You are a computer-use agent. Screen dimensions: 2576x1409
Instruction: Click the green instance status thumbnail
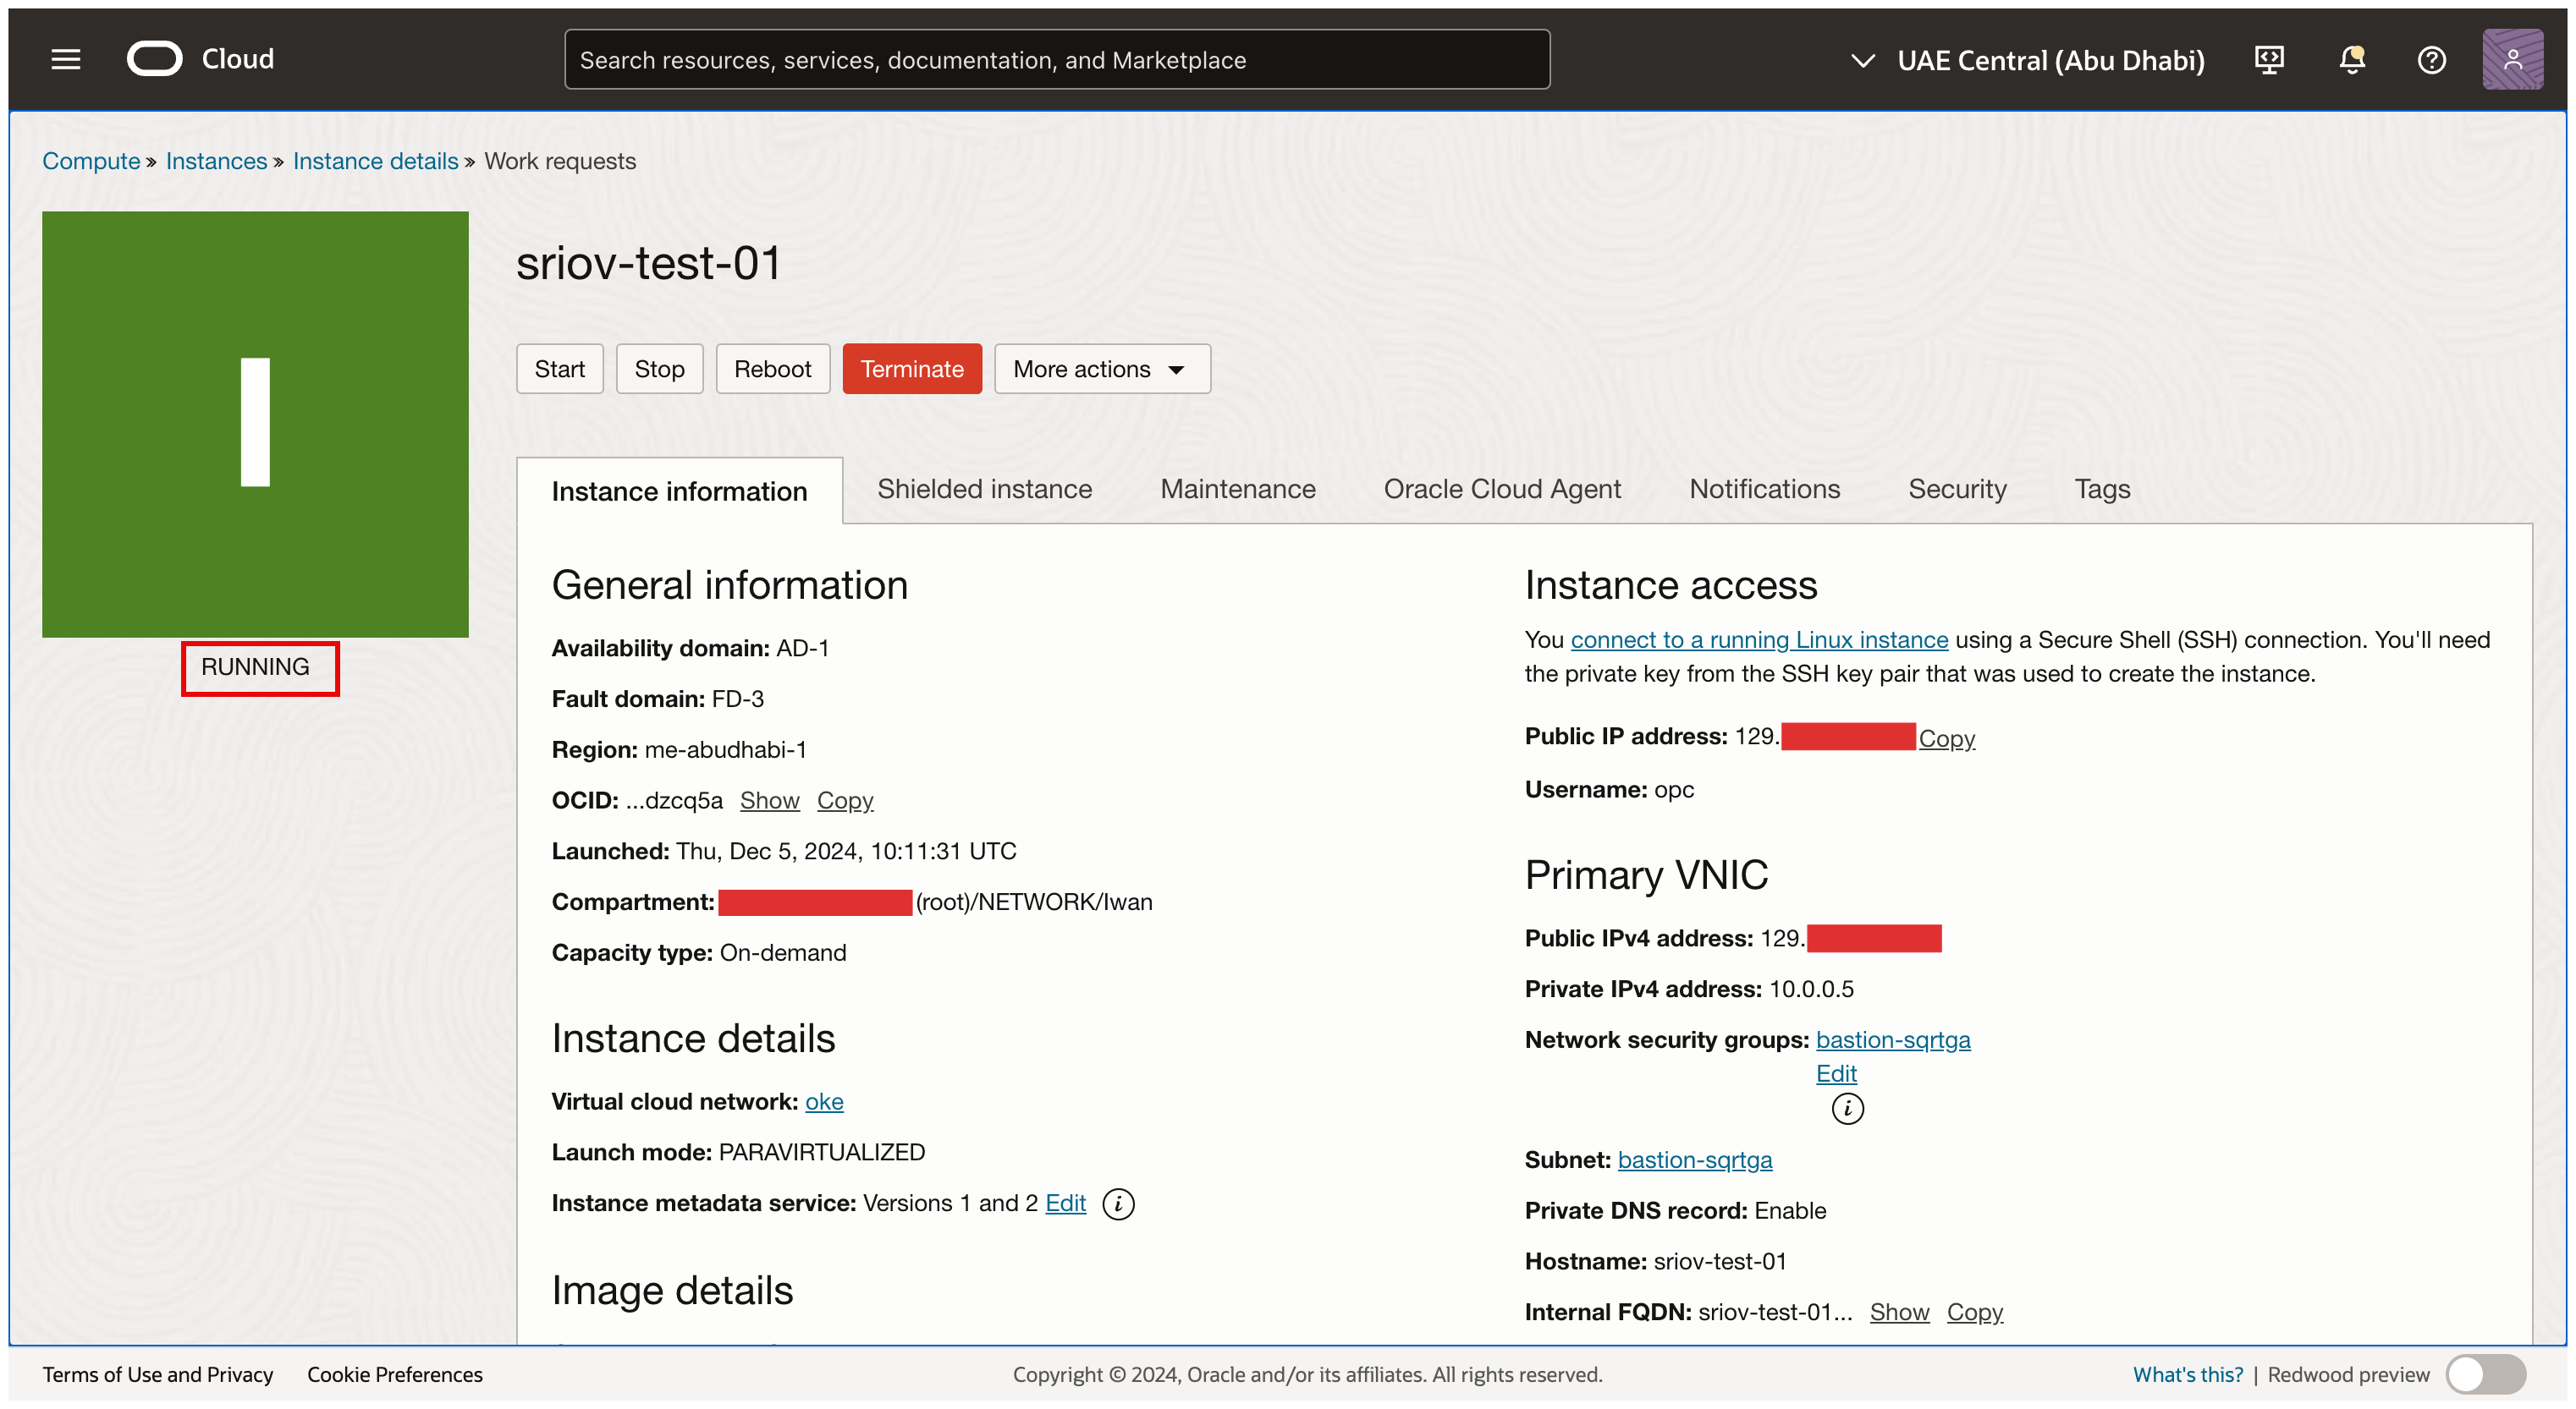[255, 424]
